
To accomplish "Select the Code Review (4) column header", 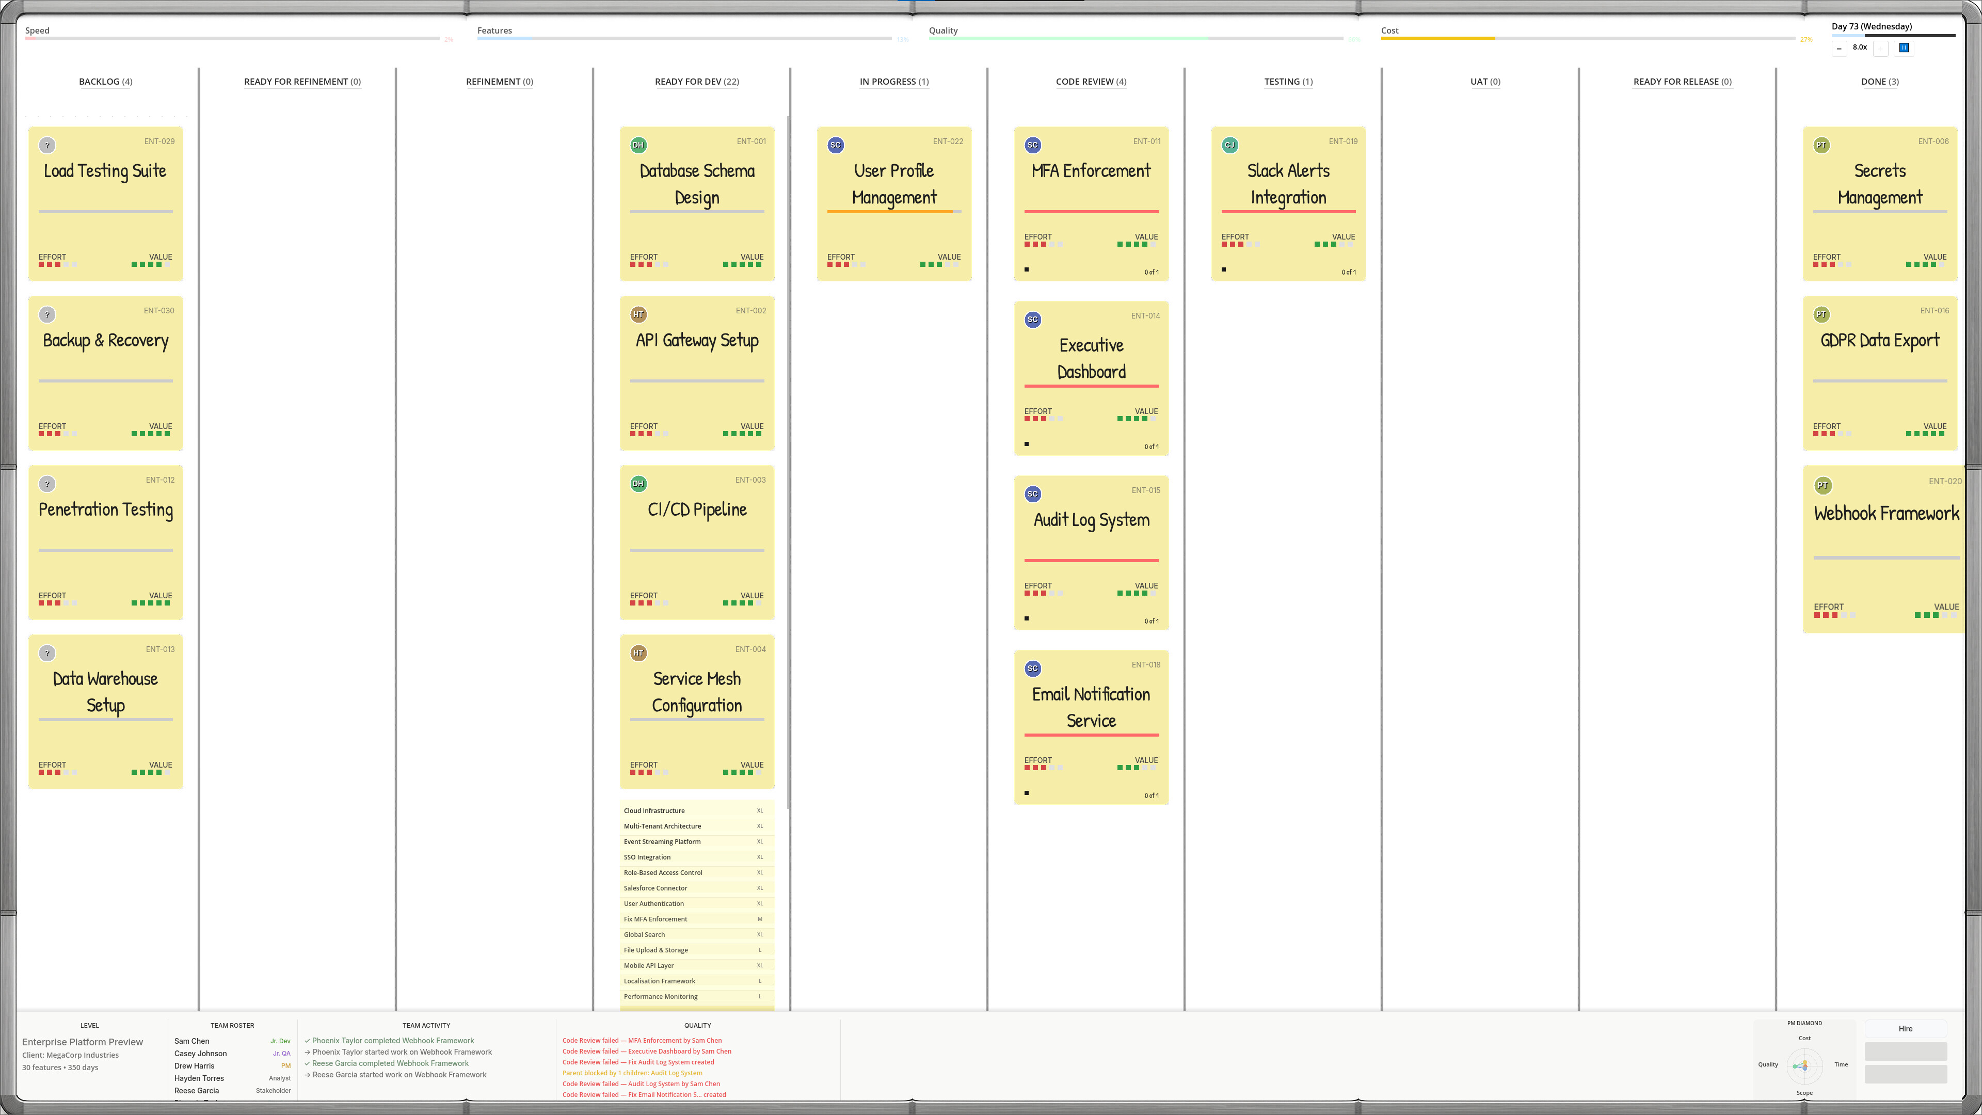I will (x=1091, y=82).
